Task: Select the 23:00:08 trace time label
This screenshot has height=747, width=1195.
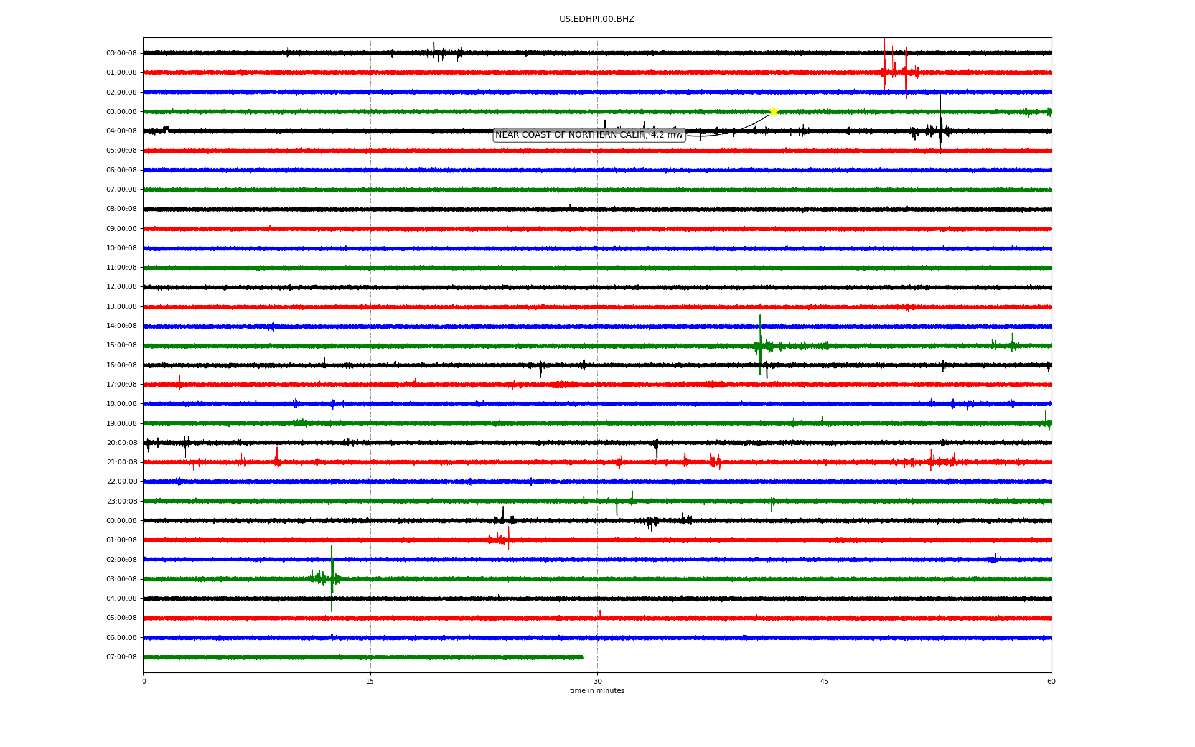Action: pos(121,502)
